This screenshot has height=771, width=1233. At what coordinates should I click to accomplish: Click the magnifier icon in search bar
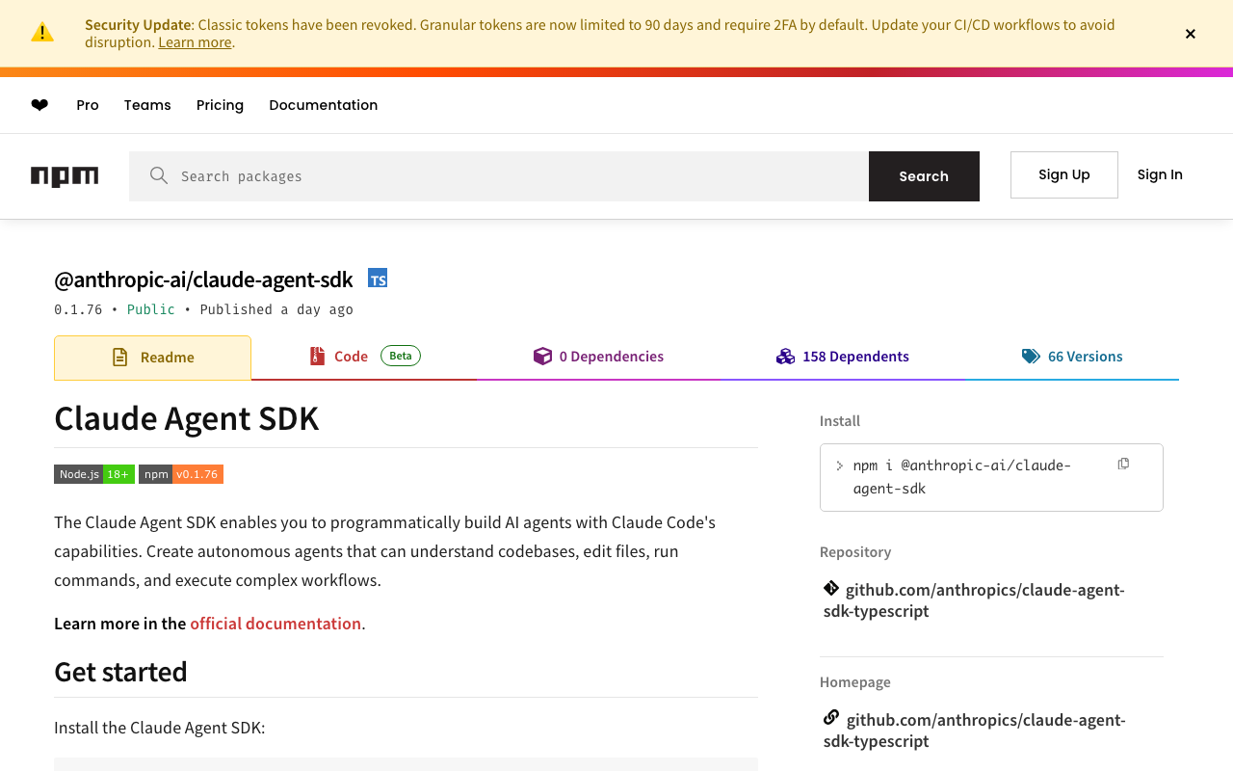tap(159, 175)
